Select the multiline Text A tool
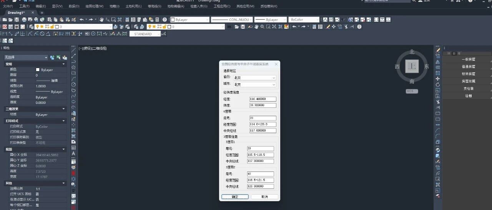Screen dimensions: 492x210 click(73, 153)
